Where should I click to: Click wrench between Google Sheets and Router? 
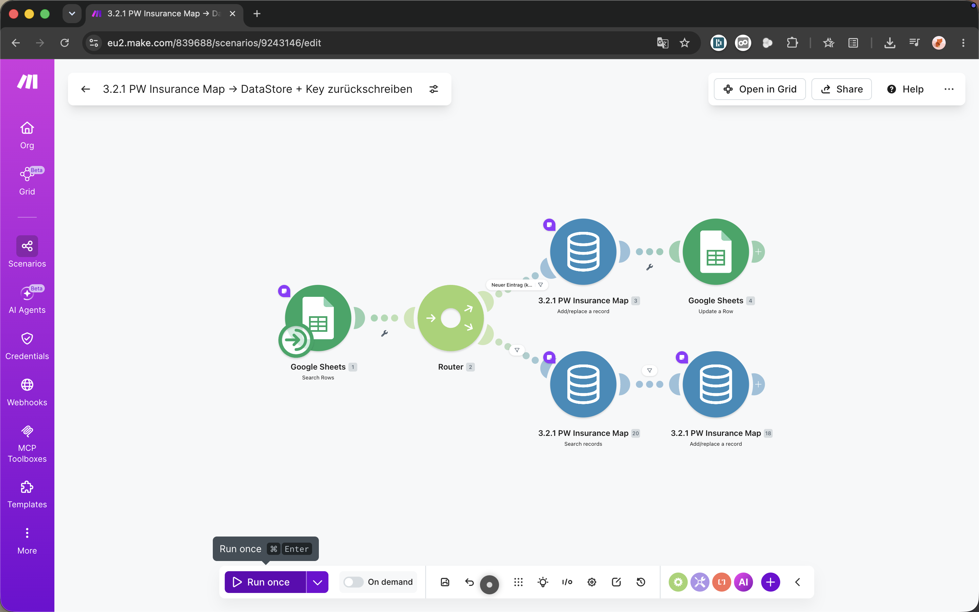click(x=384, y=334)
